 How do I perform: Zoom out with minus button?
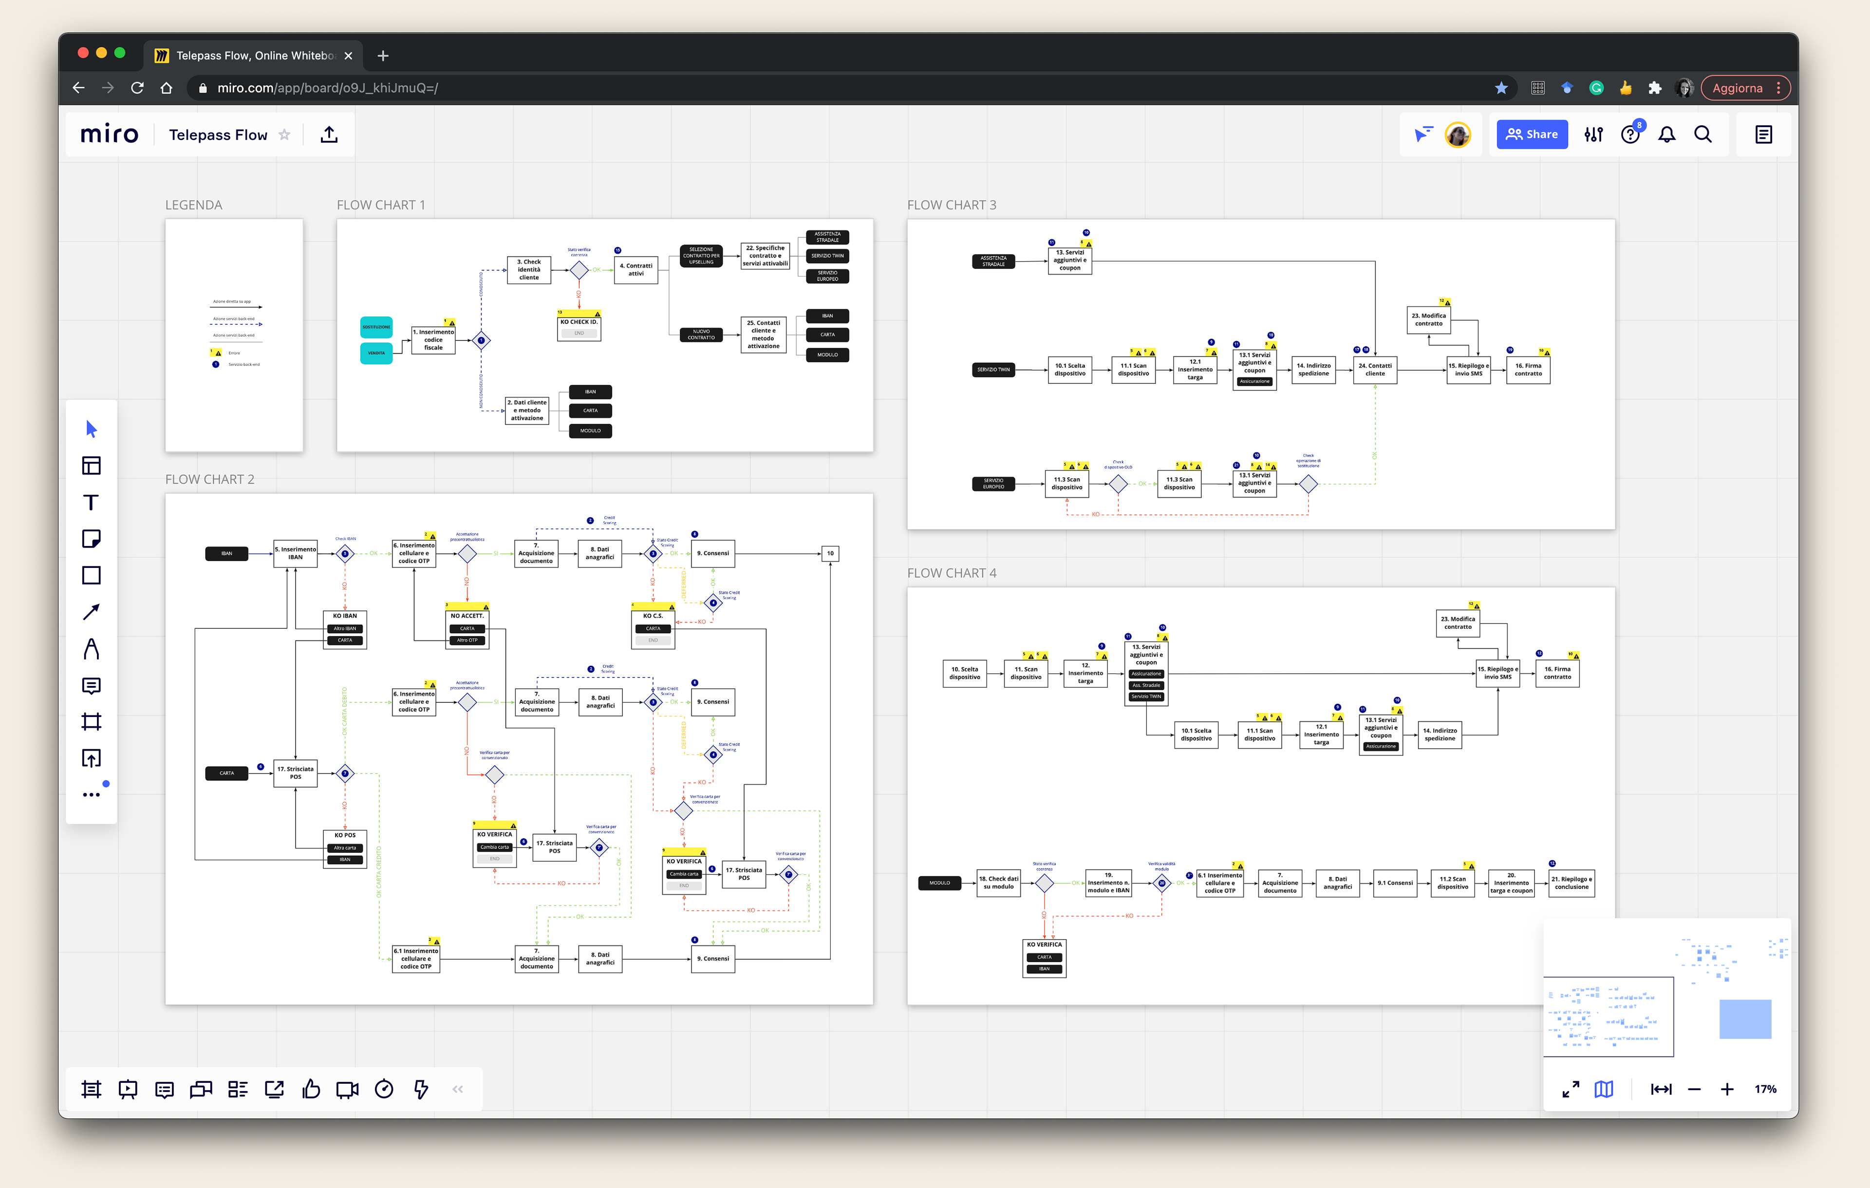[x=1695, y=1089]
